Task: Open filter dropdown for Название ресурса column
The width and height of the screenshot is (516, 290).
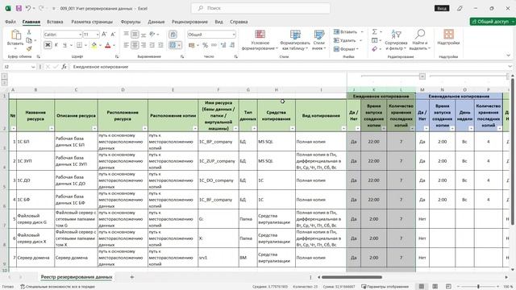Action: click(x=52, y=129)
